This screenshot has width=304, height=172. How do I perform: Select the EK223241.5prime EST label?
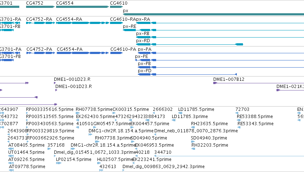152,159
